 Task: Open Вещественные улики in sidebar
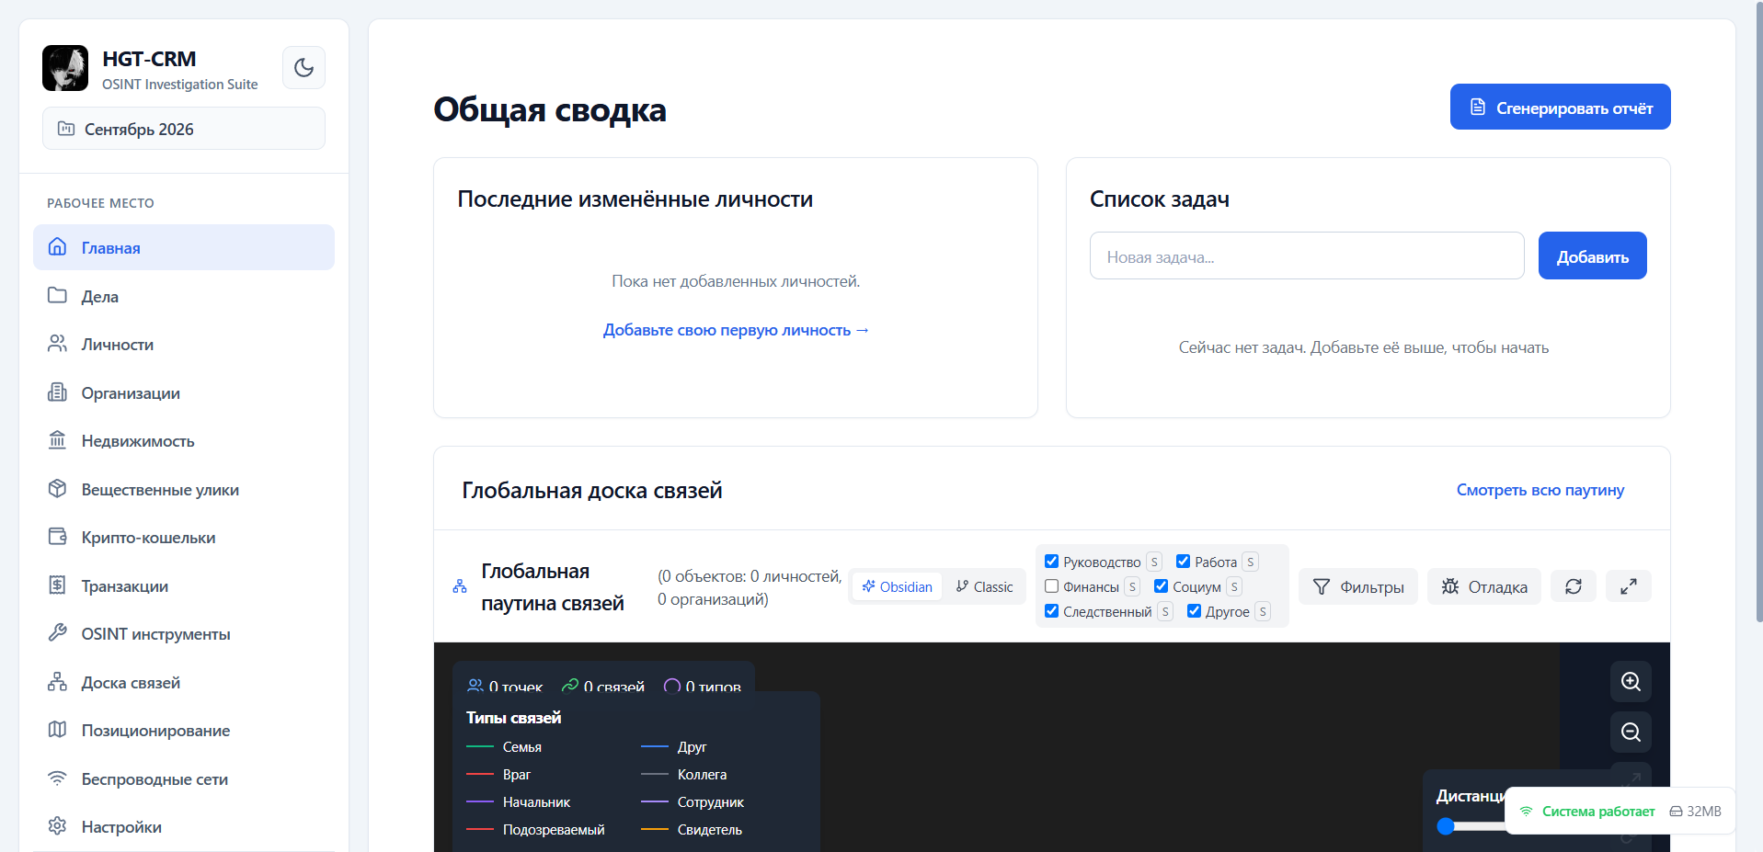[x=184, y=489]
